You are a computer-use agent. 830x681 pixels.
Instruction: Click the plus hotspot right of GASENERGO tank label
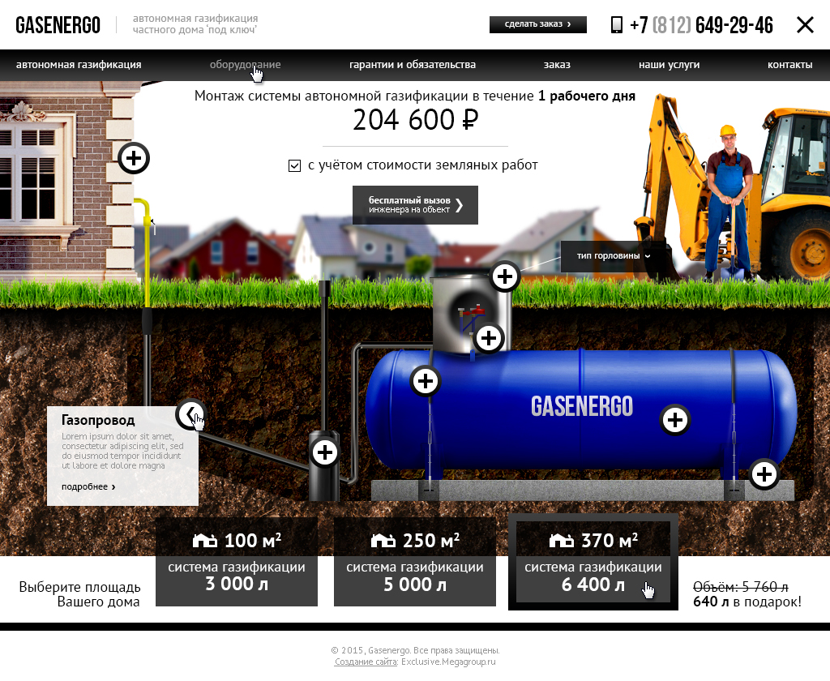click(675, 419)
